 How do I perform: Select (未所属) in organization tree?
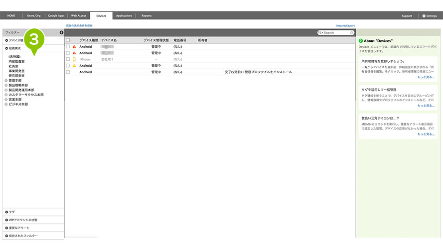tap(14, 57)
